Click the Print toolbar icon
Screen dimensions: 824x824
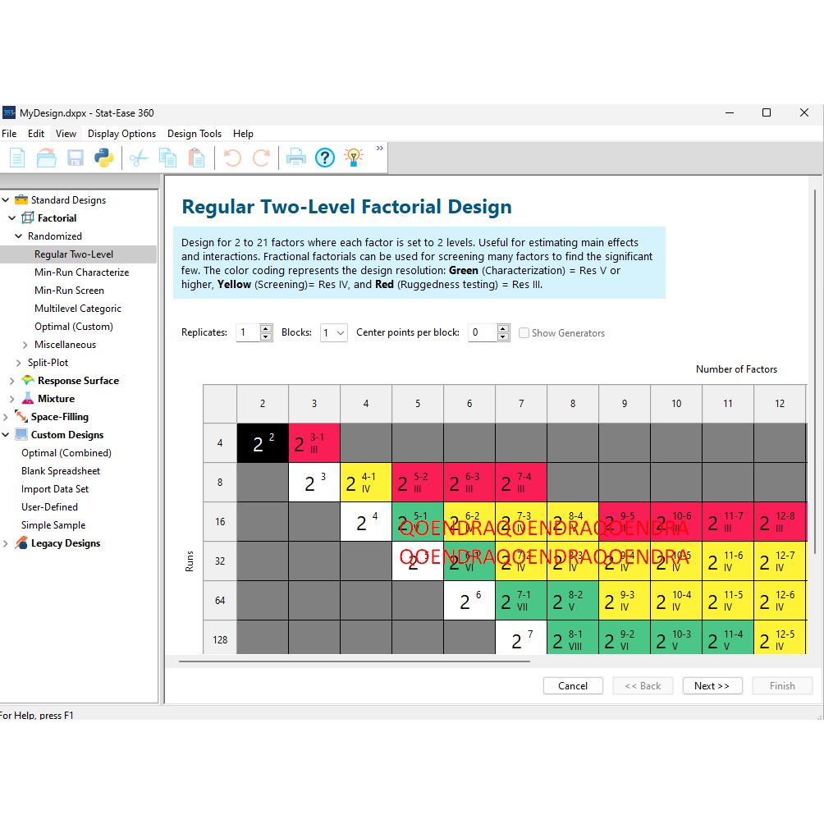(295, 157)
